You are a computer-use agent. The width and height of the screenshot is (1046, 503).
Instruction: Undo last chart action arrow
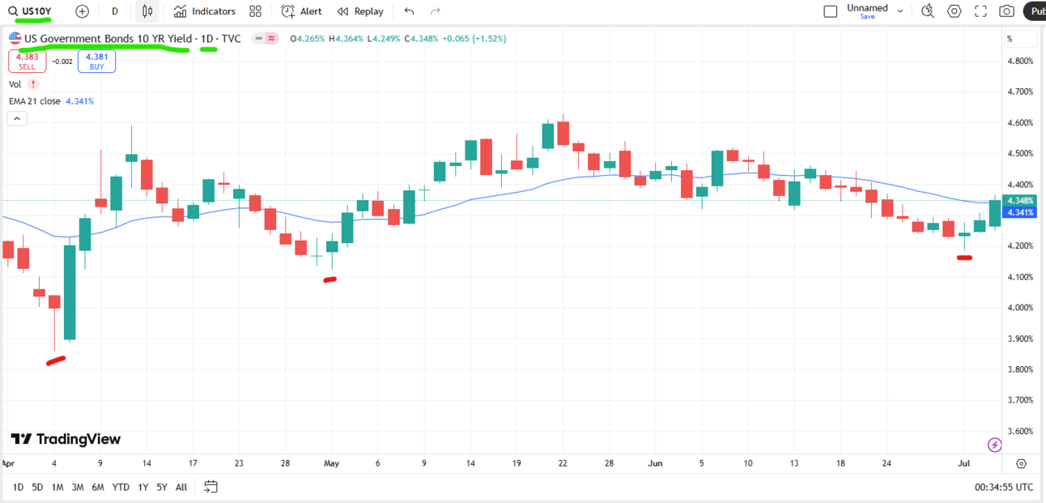[x=409, y=11]
